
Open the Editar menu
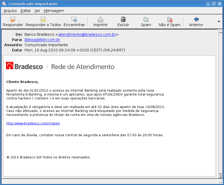(x=26, y=11)
